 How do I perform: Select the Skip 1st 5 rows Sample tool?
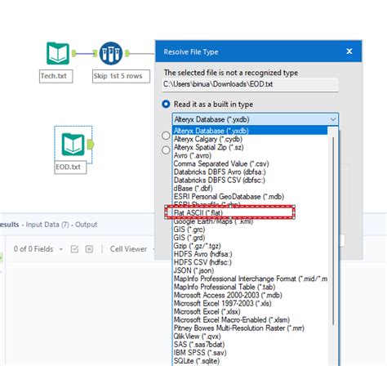110,53
